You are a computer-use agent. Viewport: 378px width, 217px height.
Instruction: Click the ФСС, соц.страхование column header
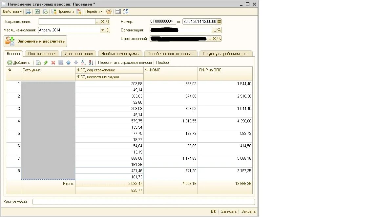pyautogui.click(x=110, y=70)
